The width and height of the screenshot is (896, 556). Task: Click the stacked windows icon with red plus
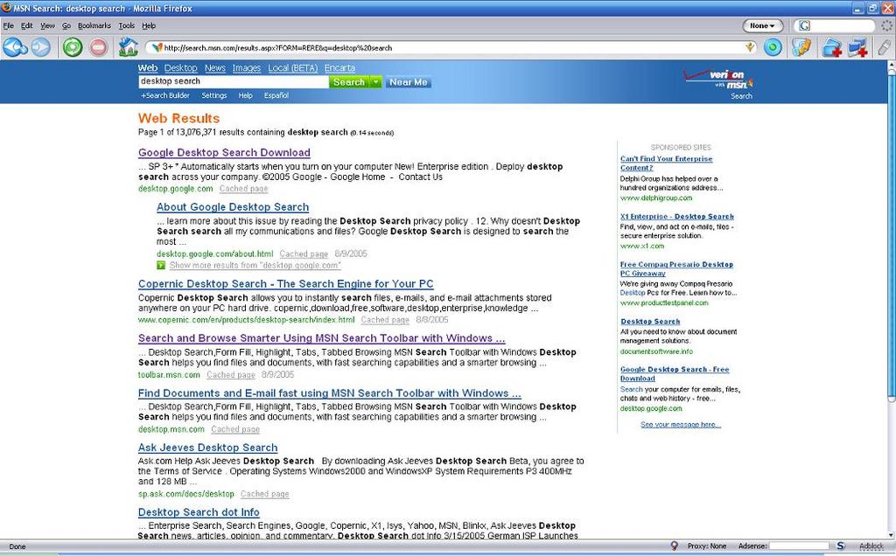tap(857, 47)
